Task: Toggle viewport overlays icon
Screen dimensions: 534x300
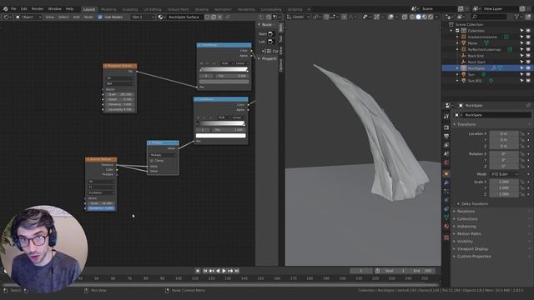Action: pyautogui.click(x=391, y=17)
